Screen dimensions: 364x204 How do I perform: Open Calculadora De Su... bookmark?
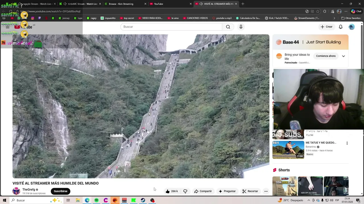248,18
